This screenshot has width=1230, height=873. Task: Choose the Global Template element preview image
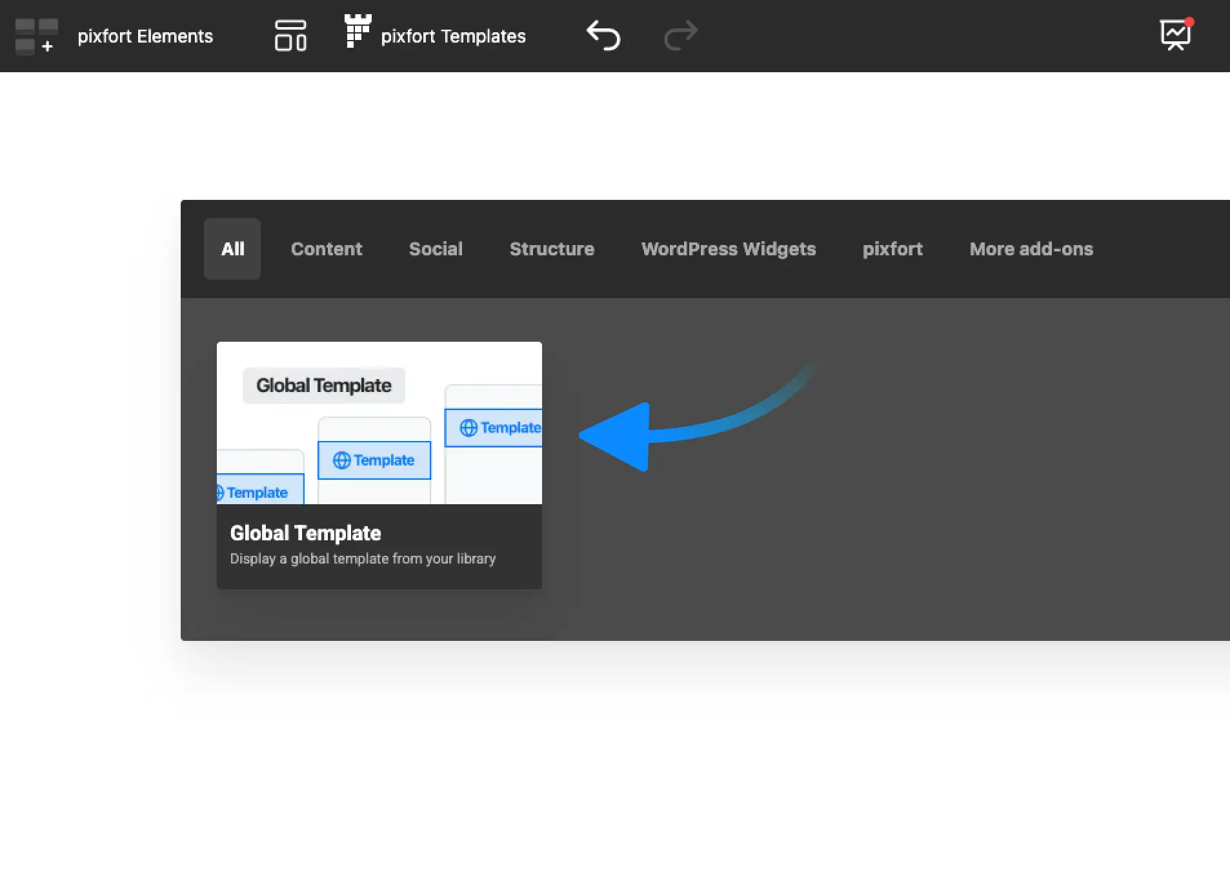click(x=379, y=423)
